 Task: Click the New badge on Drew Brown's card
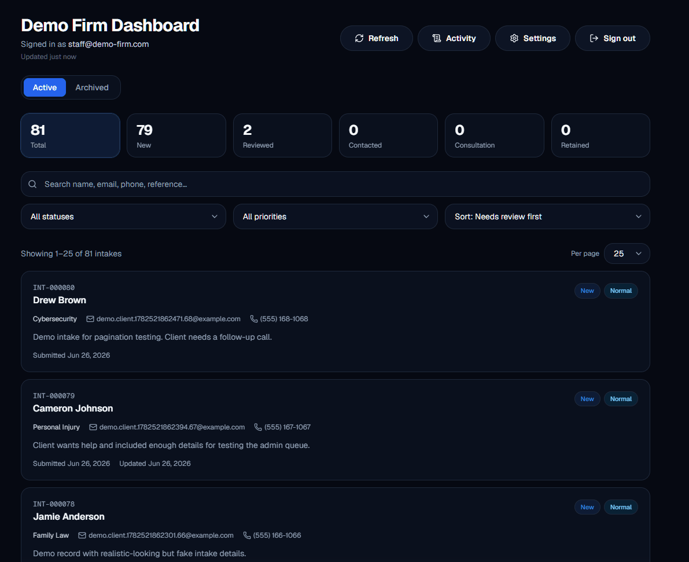pos(587,291)
